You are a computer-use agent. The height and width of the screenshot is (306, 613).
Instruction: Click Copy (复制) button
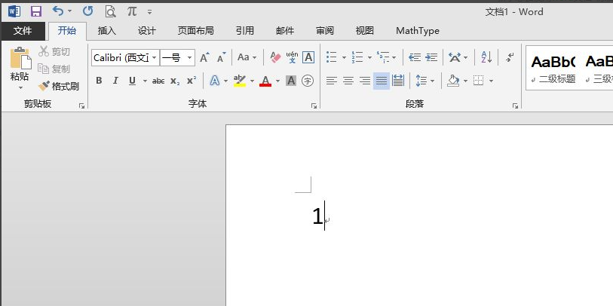pos(54,69)
